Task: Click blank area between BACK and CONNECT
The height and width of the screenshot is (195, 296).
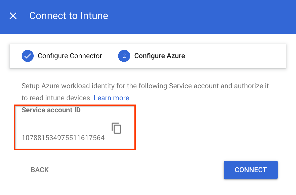Action: point(136,170)
